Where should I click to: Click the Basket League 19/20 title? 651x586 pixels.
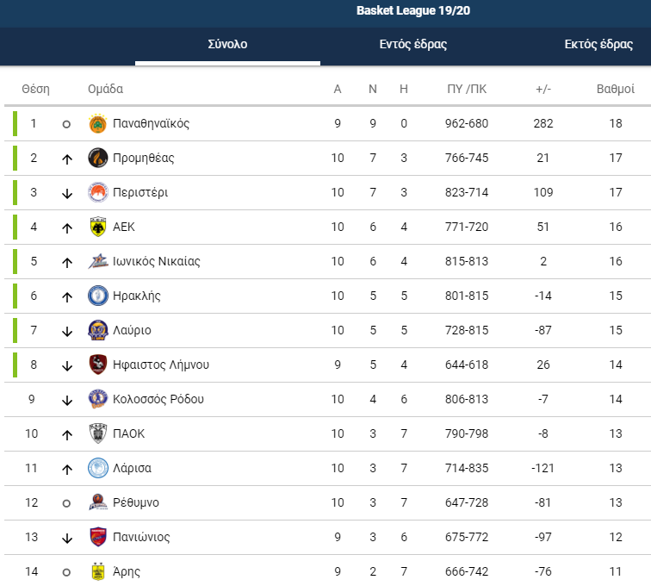click(413, 11)
